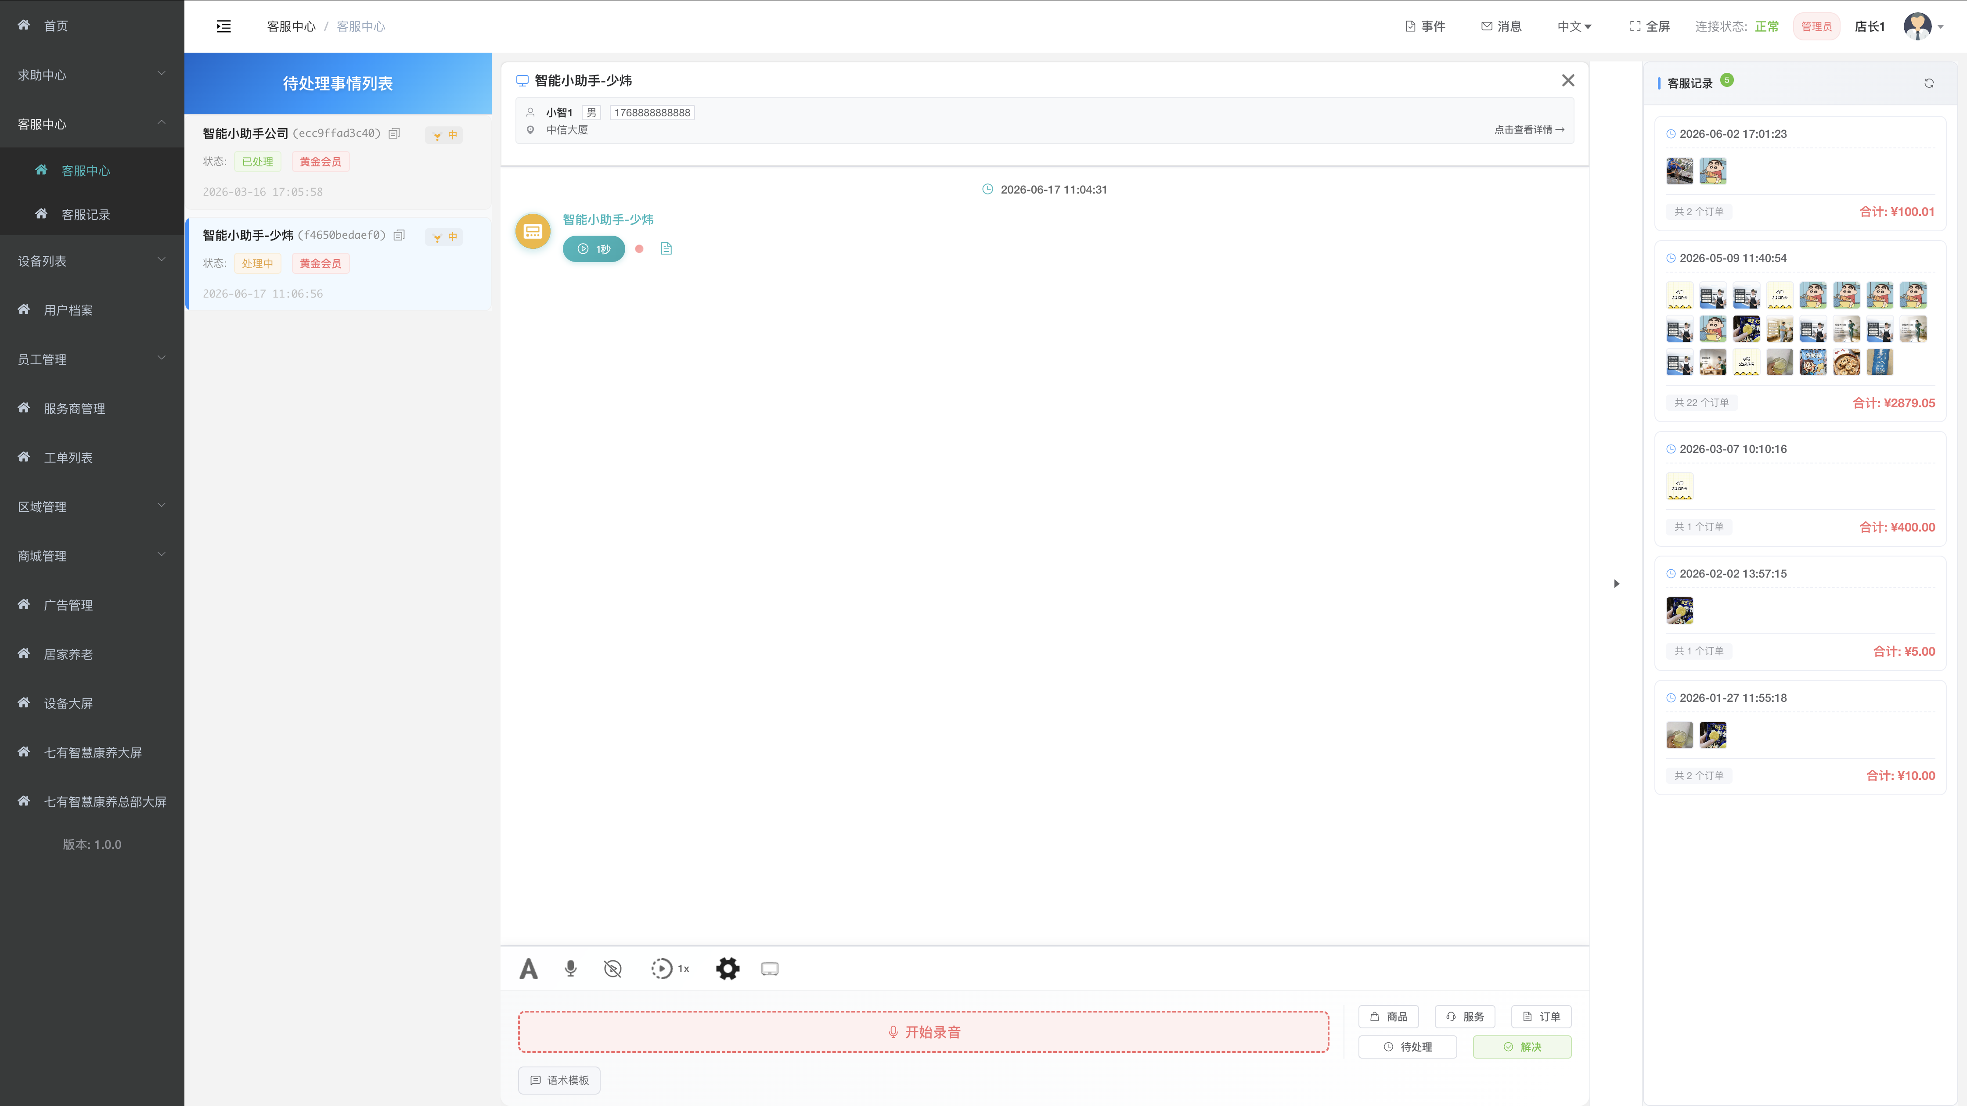Click the text input mode A icon
Viewport: 1967px width, 1106px height.
(528, 969)
